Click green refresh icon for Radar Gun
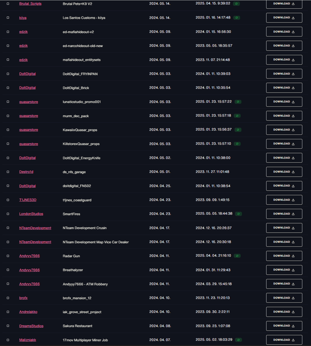This screenshot has width=311, height=346. coord(237,256)
